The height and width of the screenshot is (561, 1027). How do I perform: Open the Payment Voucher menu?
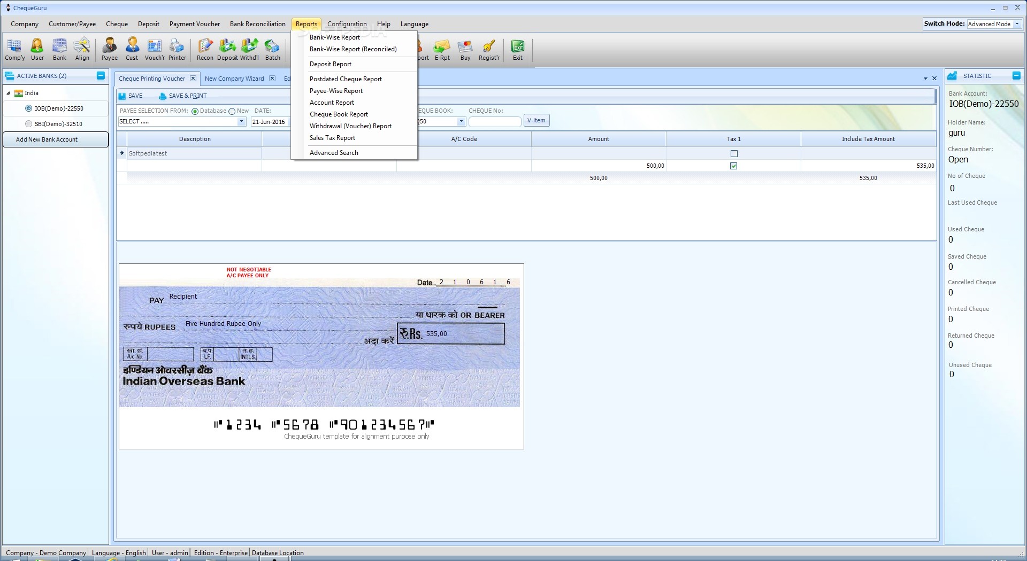[195, 24]
